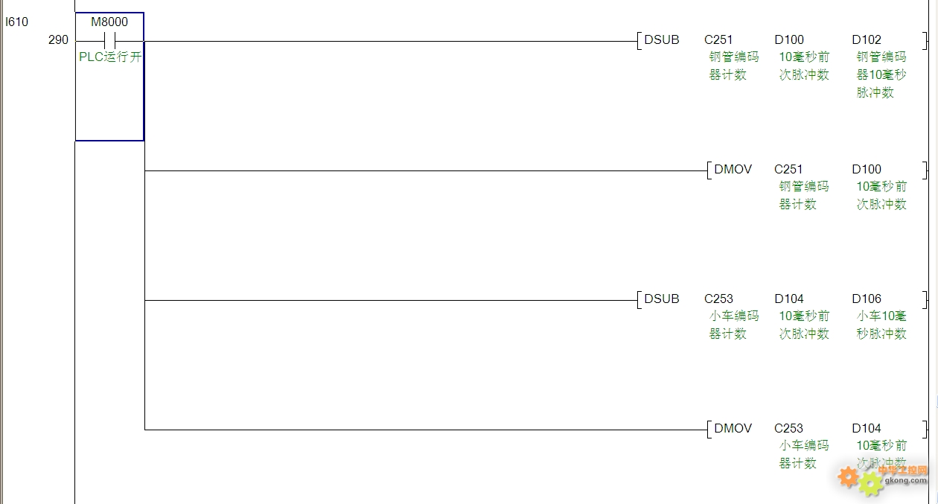Click the gkong.com gear watermark logo
The width and height of the screenshot is (938, 504).
(x=883, y=478)
